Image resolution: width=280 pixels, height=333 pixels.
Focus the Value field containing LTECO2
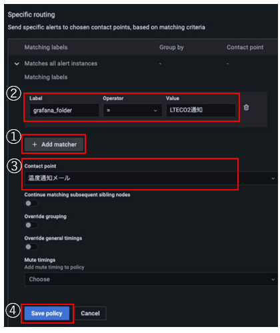tap(201, 111)
